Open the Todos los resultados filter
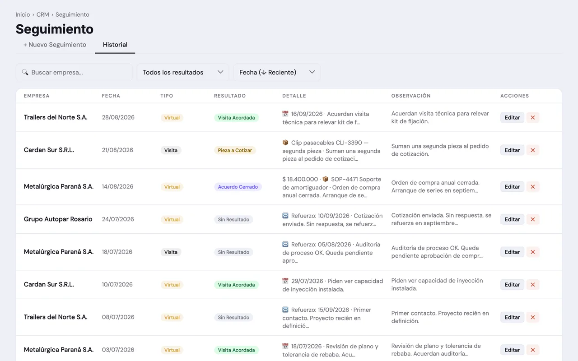The image size is (578, 361). (183, 72)
